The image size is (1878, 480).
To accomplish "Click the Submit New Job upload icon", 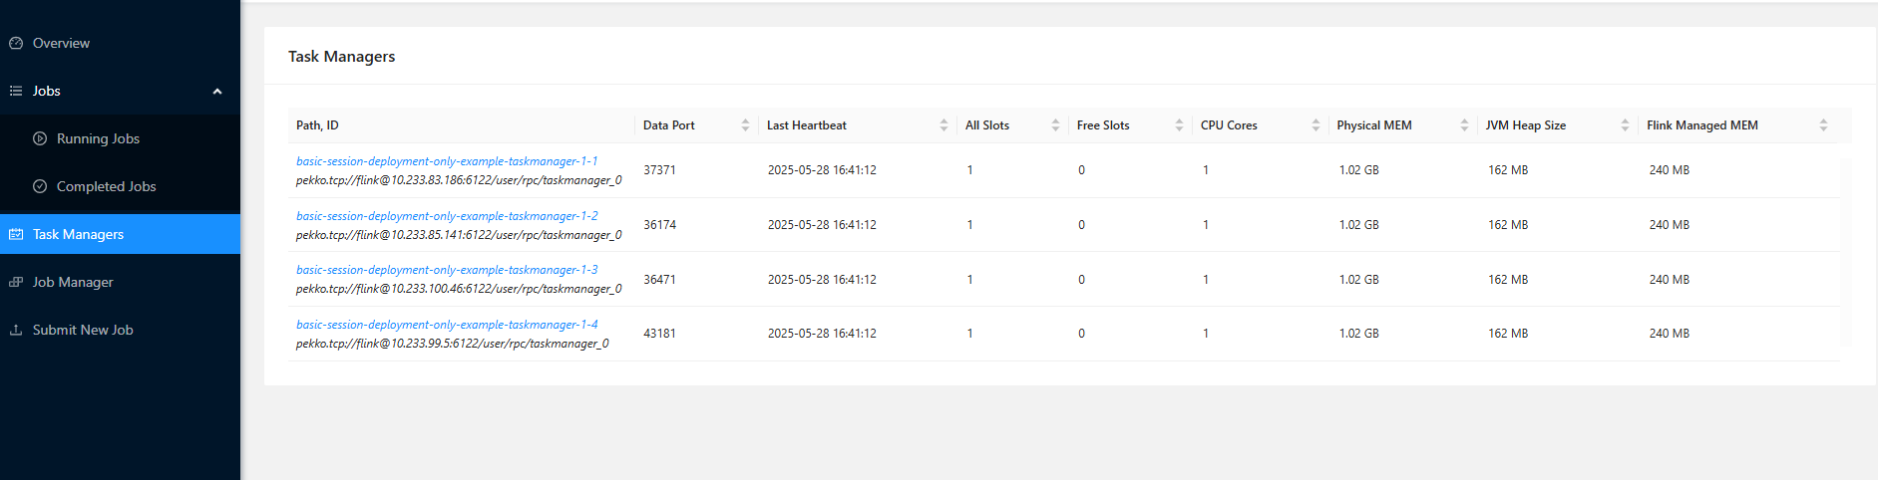I will pos(16,330).
